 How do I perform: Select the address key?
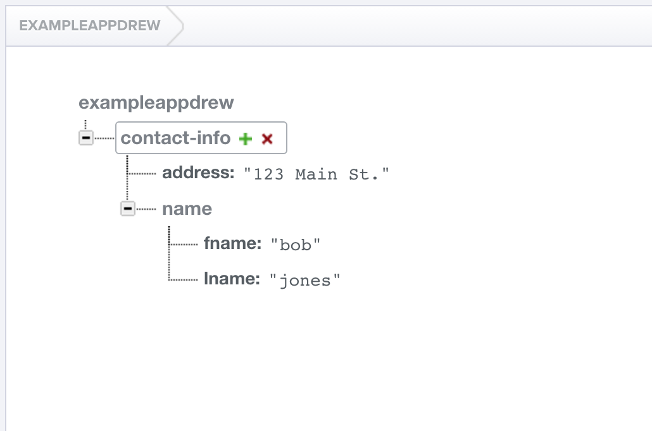click(198, 173)
